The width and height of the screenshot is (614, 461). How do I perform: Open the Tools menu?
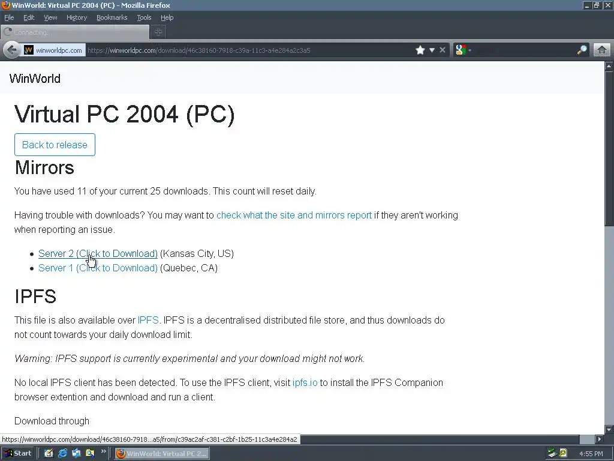click(x=144, y=17)
